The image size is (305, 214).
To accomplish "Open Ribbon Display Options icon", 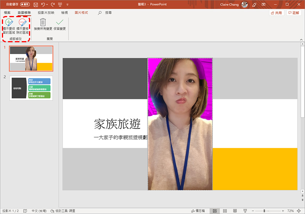I will (x=264, y=4).
